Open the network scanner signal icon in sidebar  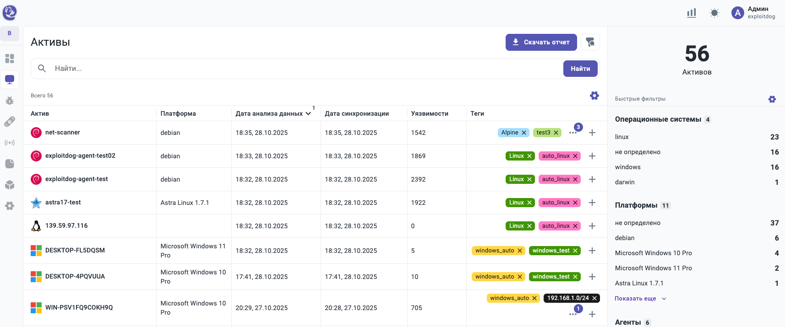(10, 143)
